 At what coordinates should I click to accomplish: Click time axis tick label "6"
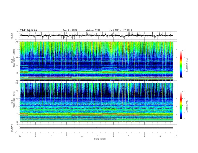113,136
